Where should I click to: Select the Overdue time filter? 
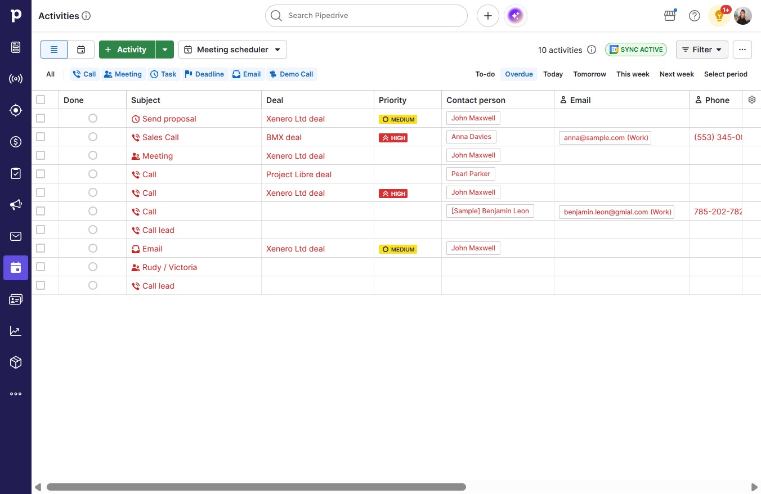point(519,74)
